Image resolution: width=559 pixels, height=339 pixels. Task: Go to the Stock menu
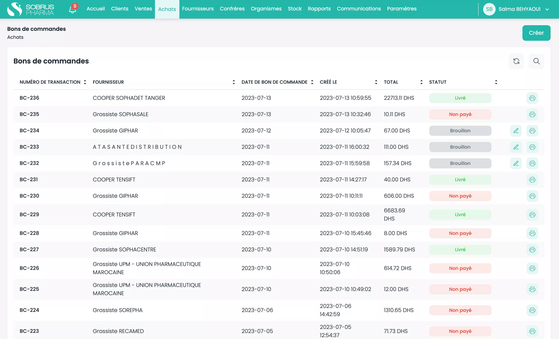click(295, 9)
